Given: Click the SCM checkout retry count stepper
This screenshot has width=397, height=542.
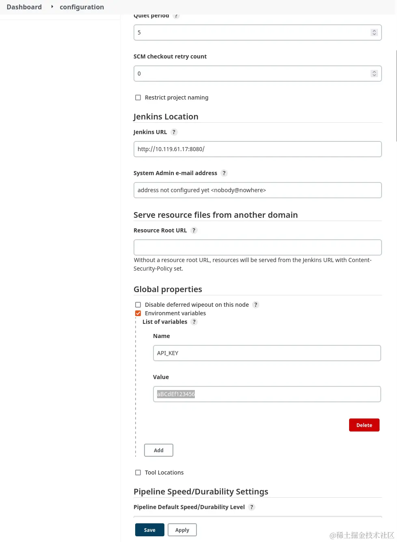Looking at the screenshot, I should (374, 74).
